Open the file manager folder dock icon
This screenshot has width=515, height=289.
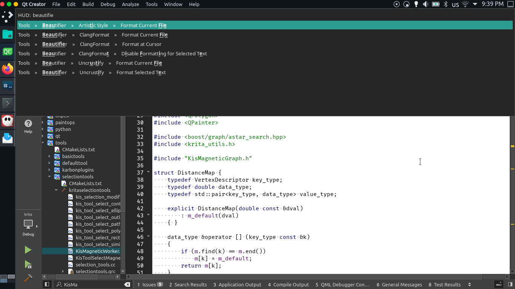click(8, 34)
